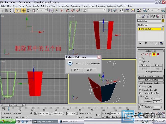This screenshot has height=124, width=166.
Task: Toggle Angle Snap icon
Action: coord(68,10)
